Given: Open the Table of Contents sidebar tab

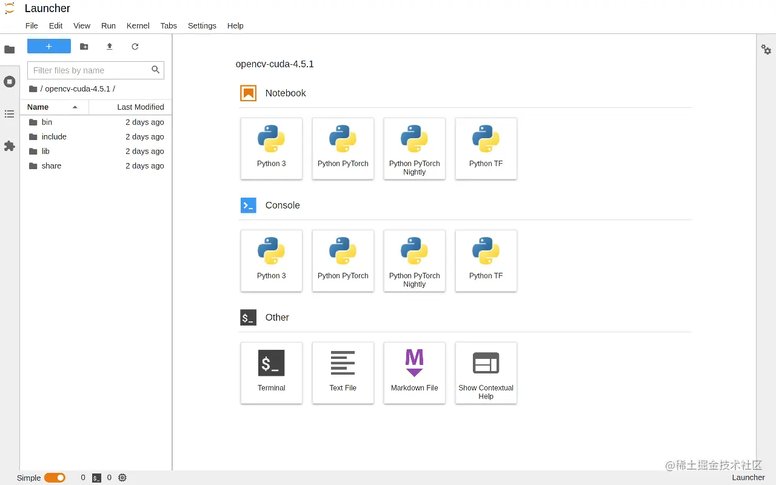Looking at the screenshot, I should click(10, 114).
